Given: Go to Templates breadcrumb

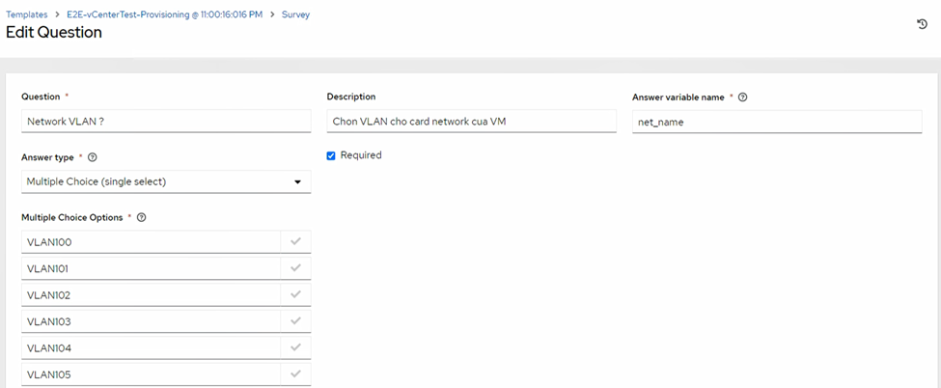Looking at the screenshot, I should pyautogui.click(x=27, y=15).
